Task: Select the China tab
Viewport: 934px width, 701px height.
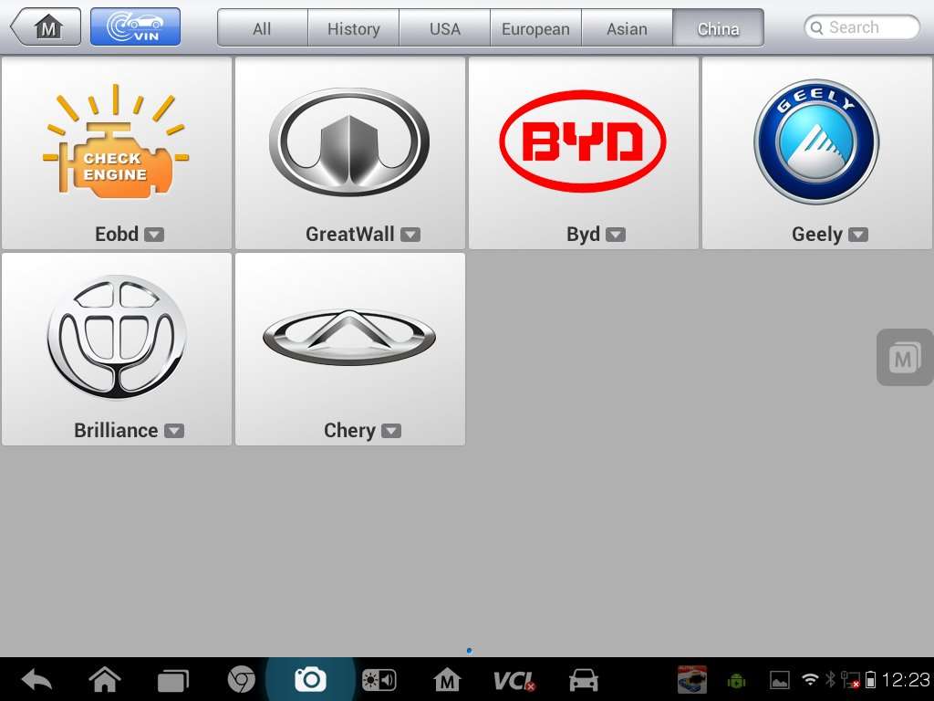Action: (x=718, y=27)
